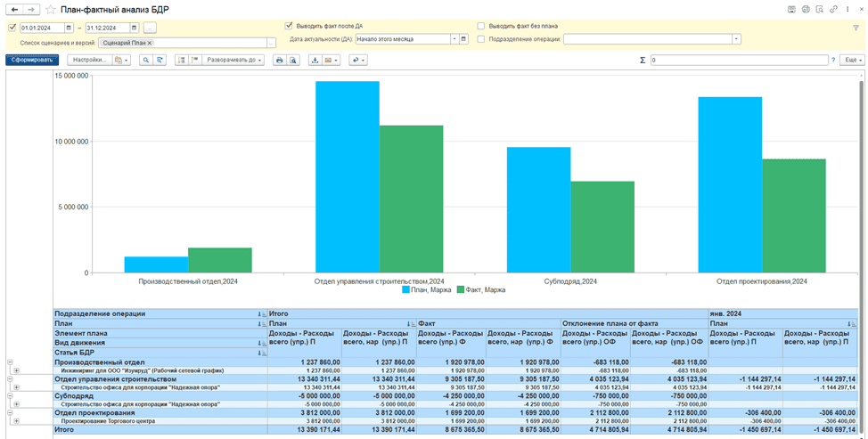Screen dimensions: 868x439
Task: Click the back navigation arrow
Action: pos(14,9)
